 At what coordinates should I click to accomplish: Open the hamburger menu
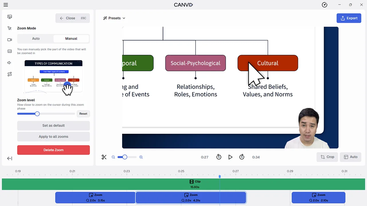click(x=5, y=5)
